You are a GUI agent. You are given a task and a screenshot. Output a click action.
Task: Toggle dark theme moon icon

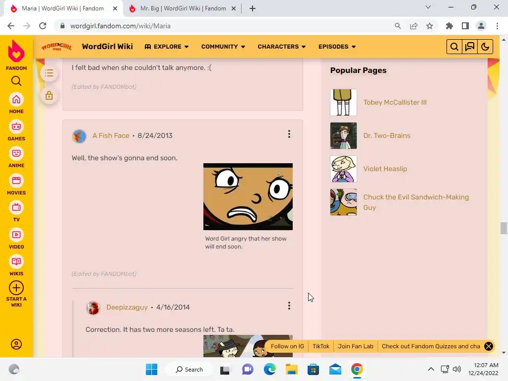[x=485, y=47]
